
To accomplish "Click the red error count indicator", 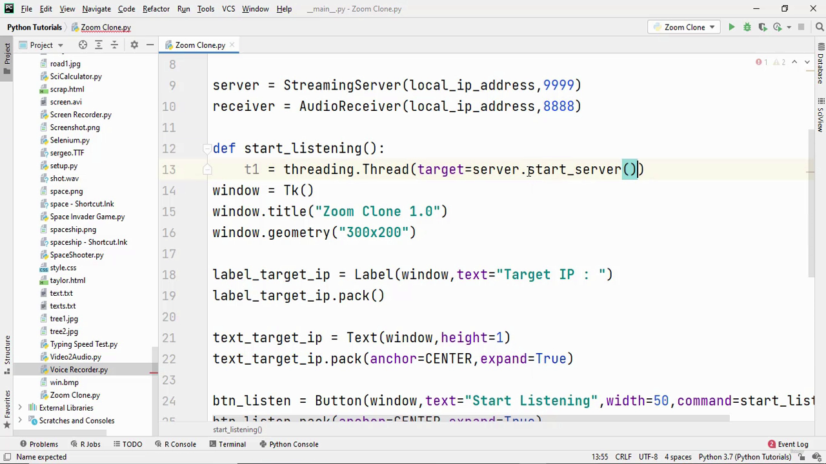I will click(x=761, y=62).
